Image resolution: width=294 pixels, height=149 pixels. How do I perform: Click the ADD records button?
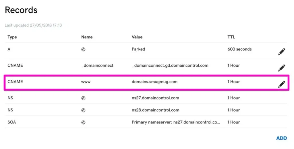pos(281,138)
